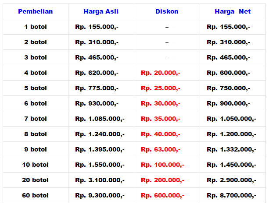Click the Harga Net column header

coord(233,11)
